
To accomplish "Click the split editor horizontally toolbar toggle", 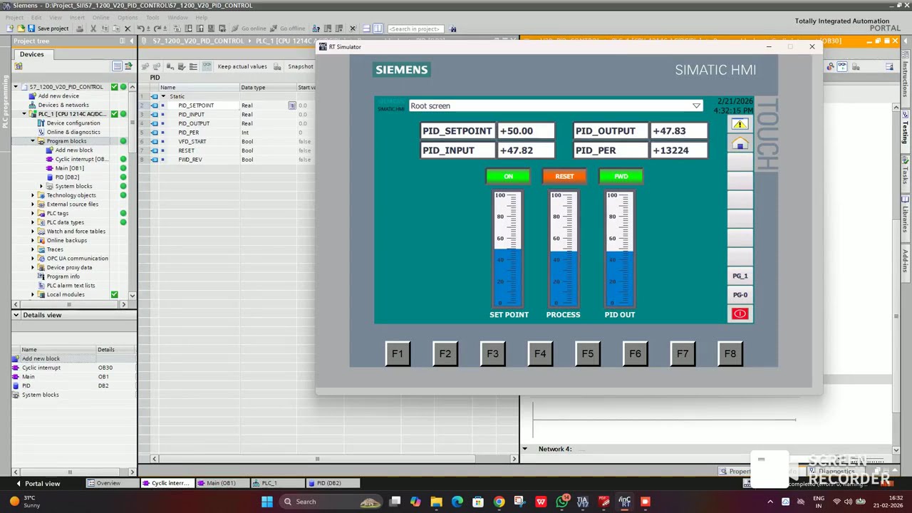I will click(366, 28).
